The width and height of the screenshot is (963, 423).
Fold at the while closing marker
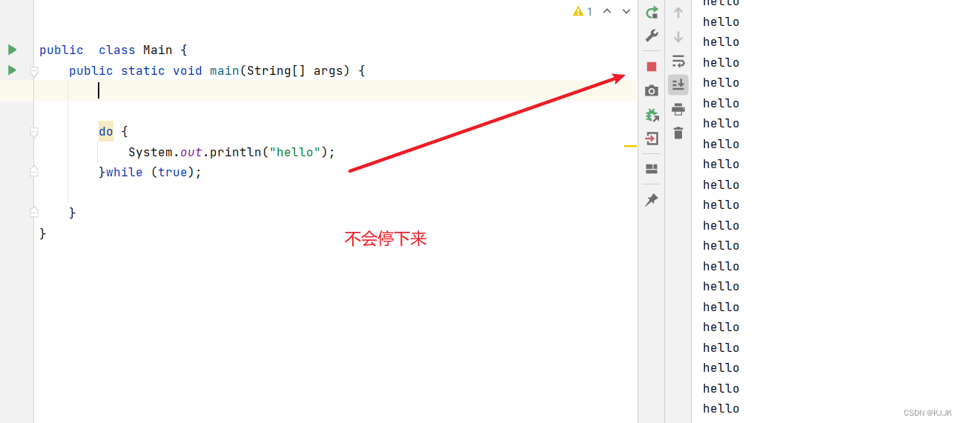33,171
